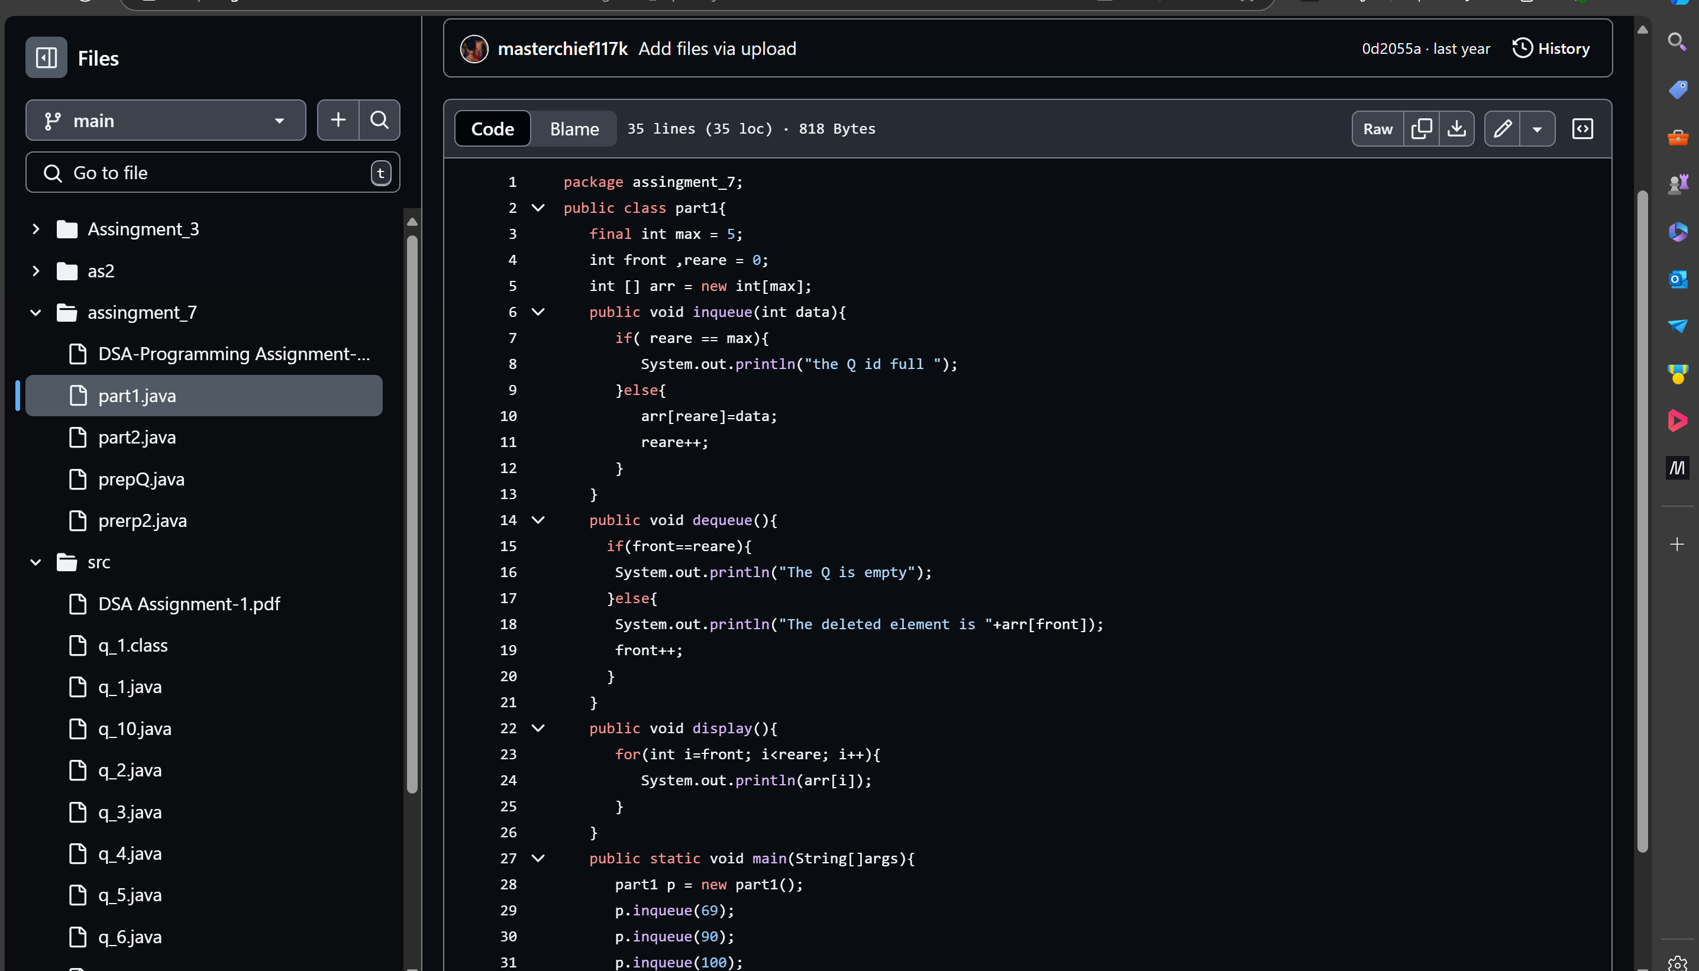
Task: Open the Raw file view
Action: (1377, 129)
